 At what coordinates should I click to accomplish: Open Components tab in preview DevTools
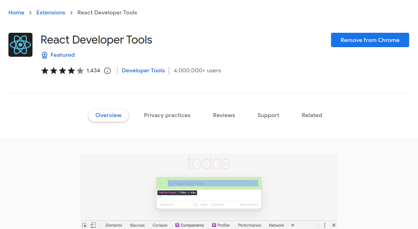pyautogui.click(x=190, y=225)
